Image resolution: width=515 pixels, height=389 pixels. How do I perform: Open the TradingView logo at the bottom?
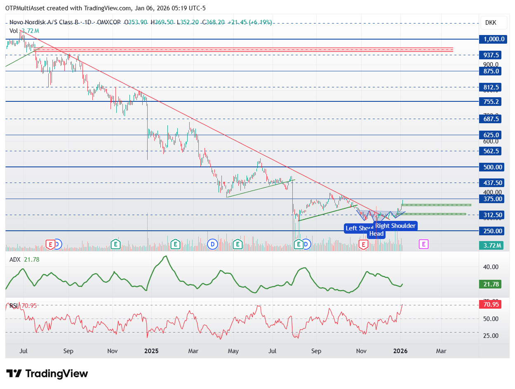pyautogui.click(x=47, y=374)
